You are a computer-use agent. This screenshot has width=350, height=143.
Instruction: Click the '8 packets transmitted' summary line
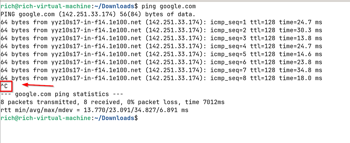113,102
